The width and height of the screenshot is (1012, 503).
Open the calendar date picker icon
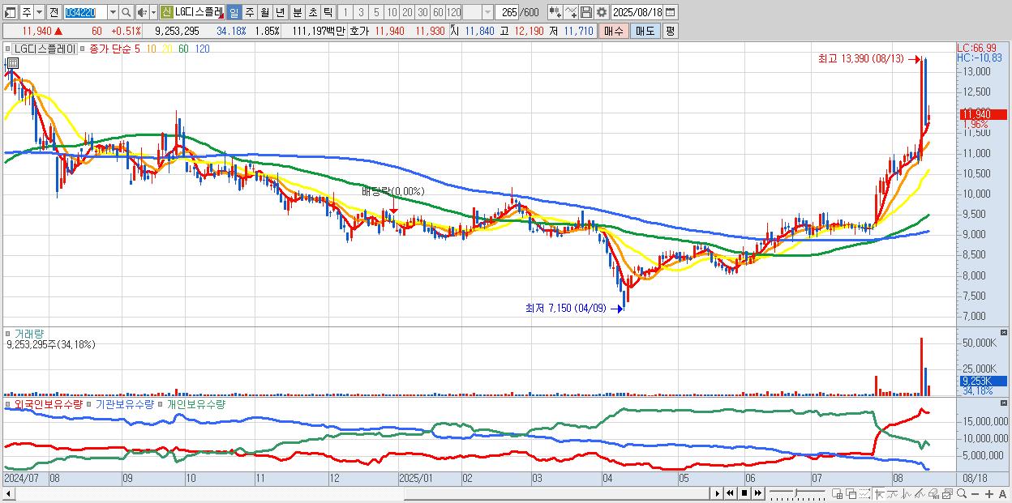click(671, 13)
